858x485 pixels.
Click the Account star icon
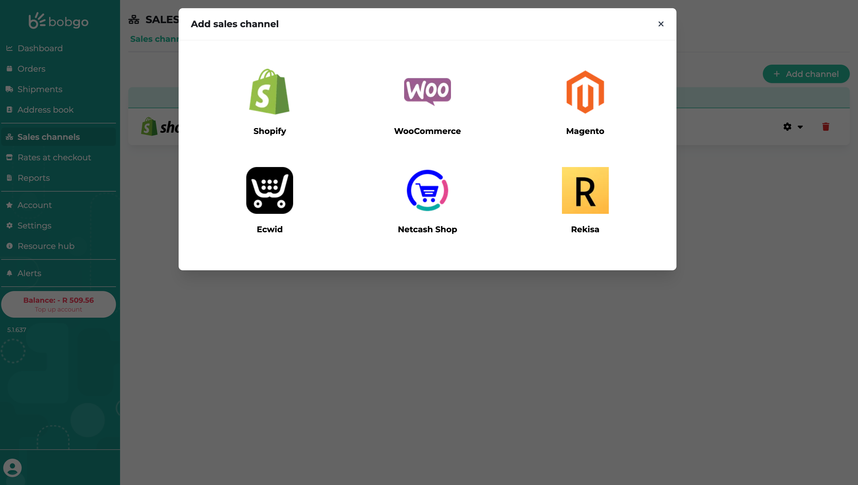click(x=9, y=205)
